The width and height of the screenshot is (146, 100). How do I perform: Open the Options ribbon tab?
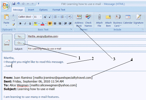43,10
